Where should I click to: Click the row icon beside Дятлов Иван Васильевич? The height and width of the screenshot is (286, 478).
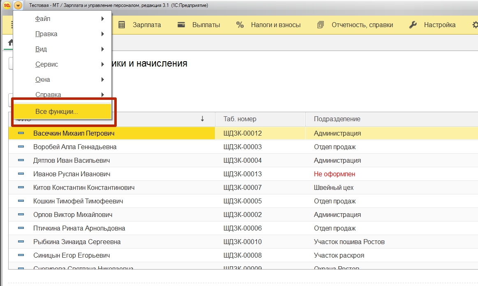click(21, 160)
